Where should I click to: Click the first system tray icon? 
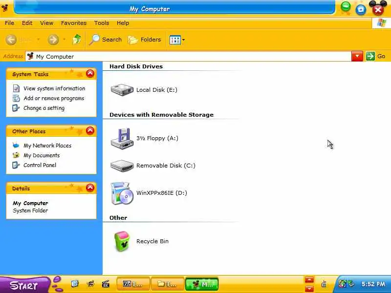click(x=343, y=284)
